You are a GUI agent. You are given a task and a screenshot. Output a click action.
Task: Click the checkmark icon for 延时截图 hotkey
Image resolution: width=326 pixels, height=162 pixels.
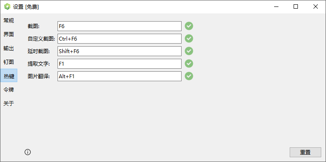(x=189, y=51)
